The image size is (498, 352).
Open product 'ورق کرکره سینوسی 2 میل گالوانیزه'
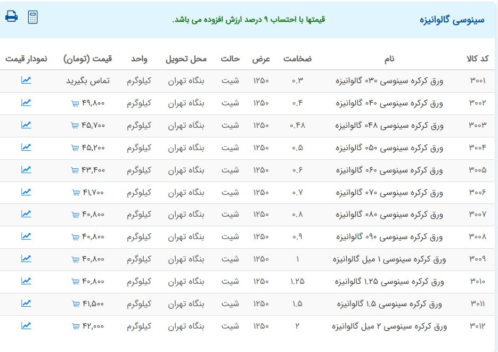click(389, 326)
